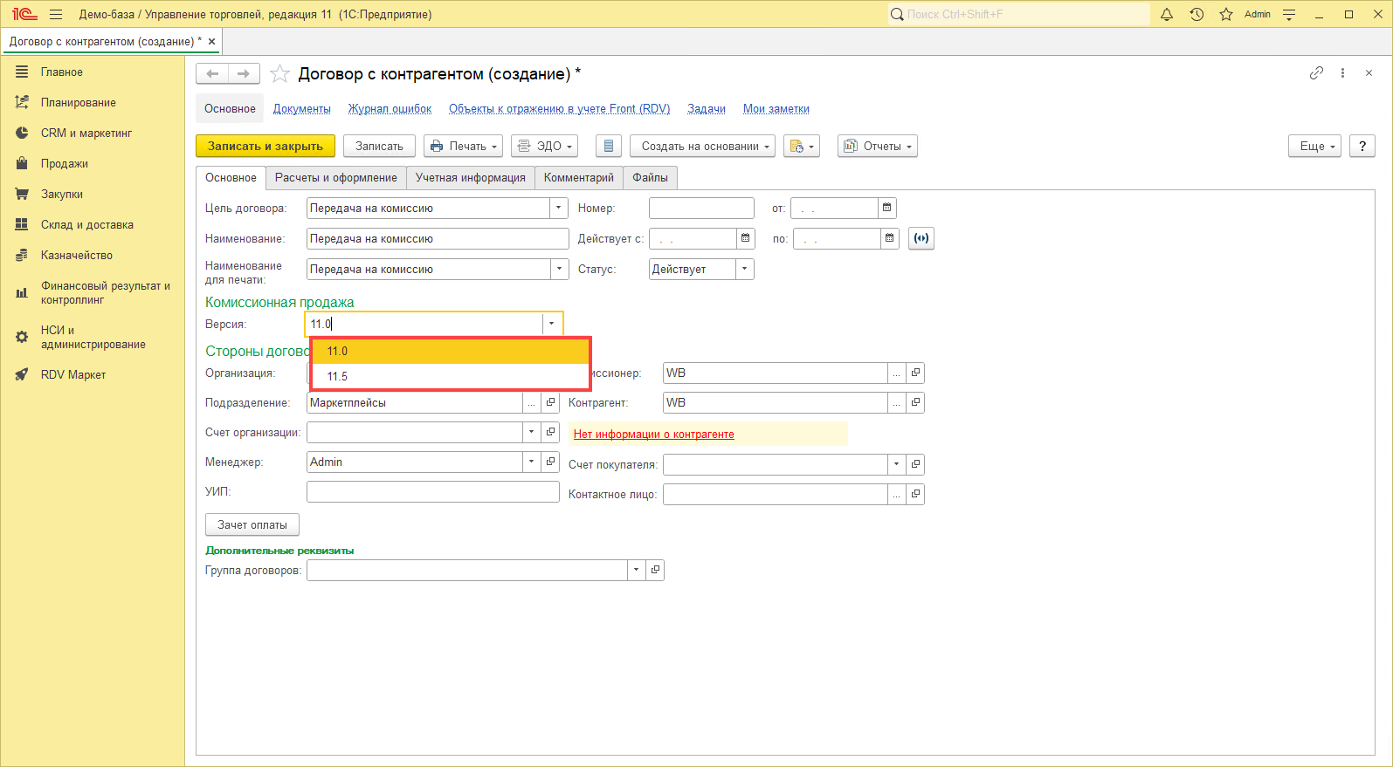Open the WB counterparty card icon
1393x767 pixels.
(x=915, y=403)
